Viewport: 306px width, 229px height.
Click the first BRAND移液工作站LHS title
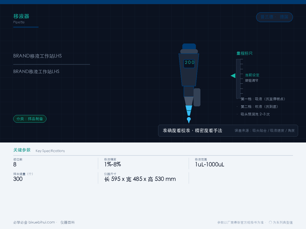(x=37, y=56)
